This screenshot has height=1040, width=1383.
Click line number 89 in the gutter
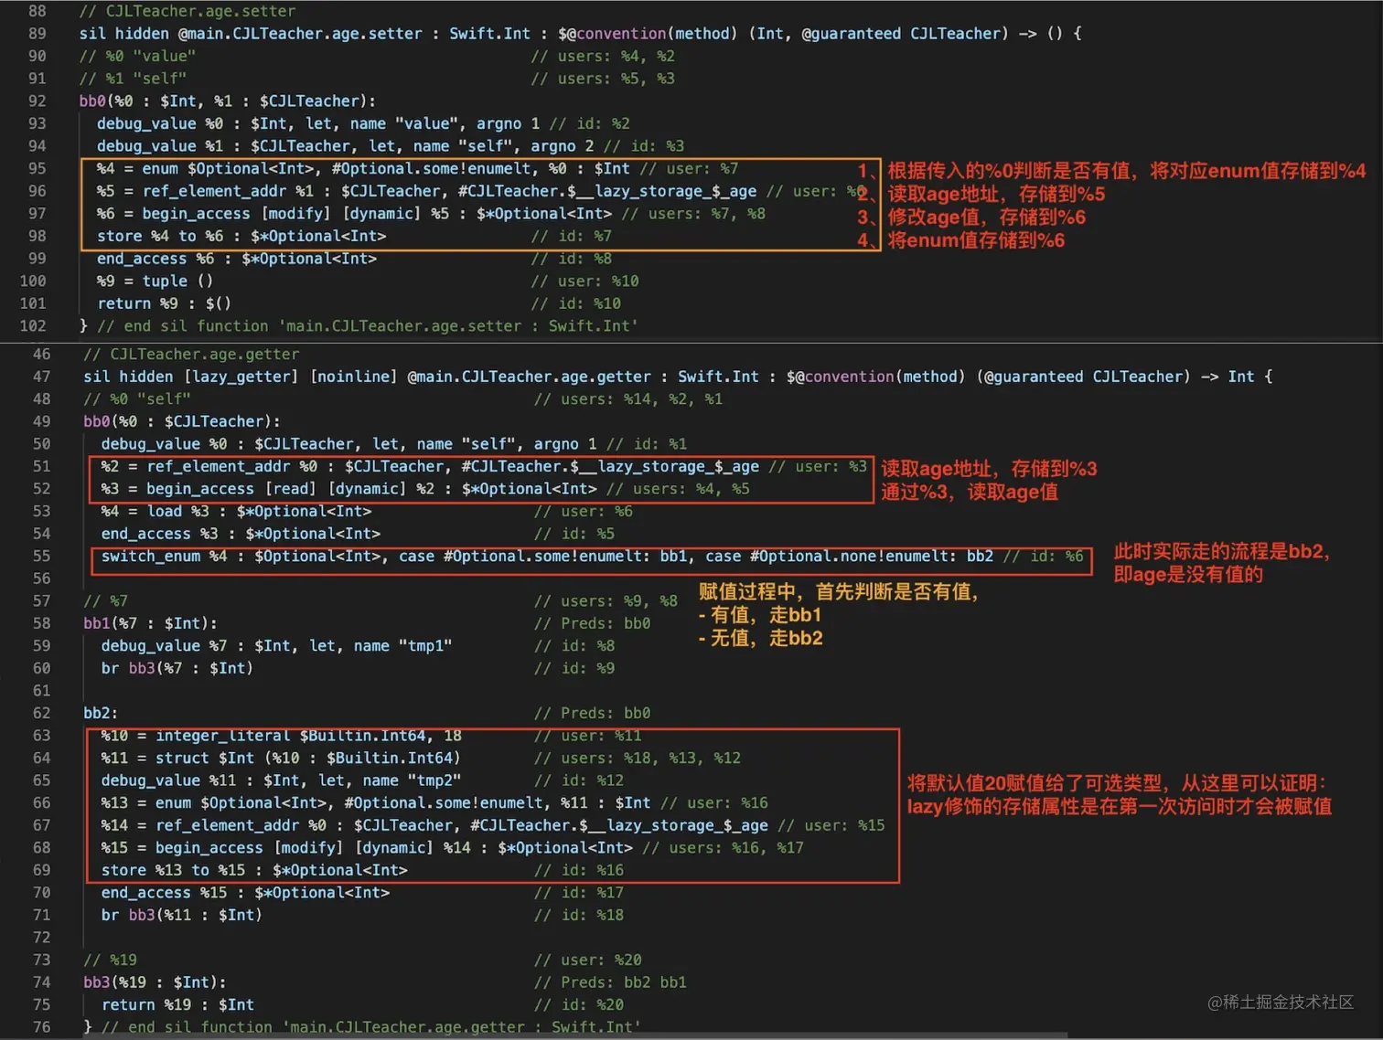37,34
